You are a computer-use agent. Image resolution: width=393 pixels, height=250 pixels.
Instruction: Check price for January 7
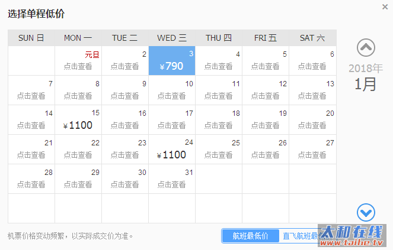click(31, 90)
